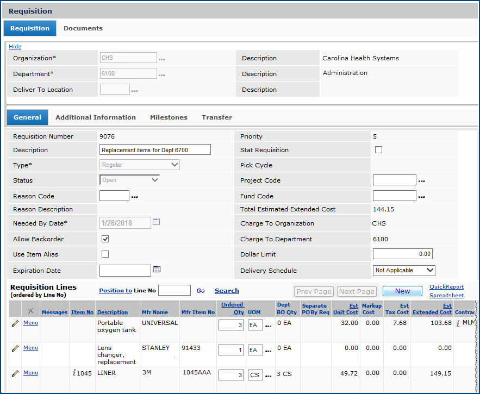
Task: Enable the Stat Requisition checkbox
Action: coord(379,150)
